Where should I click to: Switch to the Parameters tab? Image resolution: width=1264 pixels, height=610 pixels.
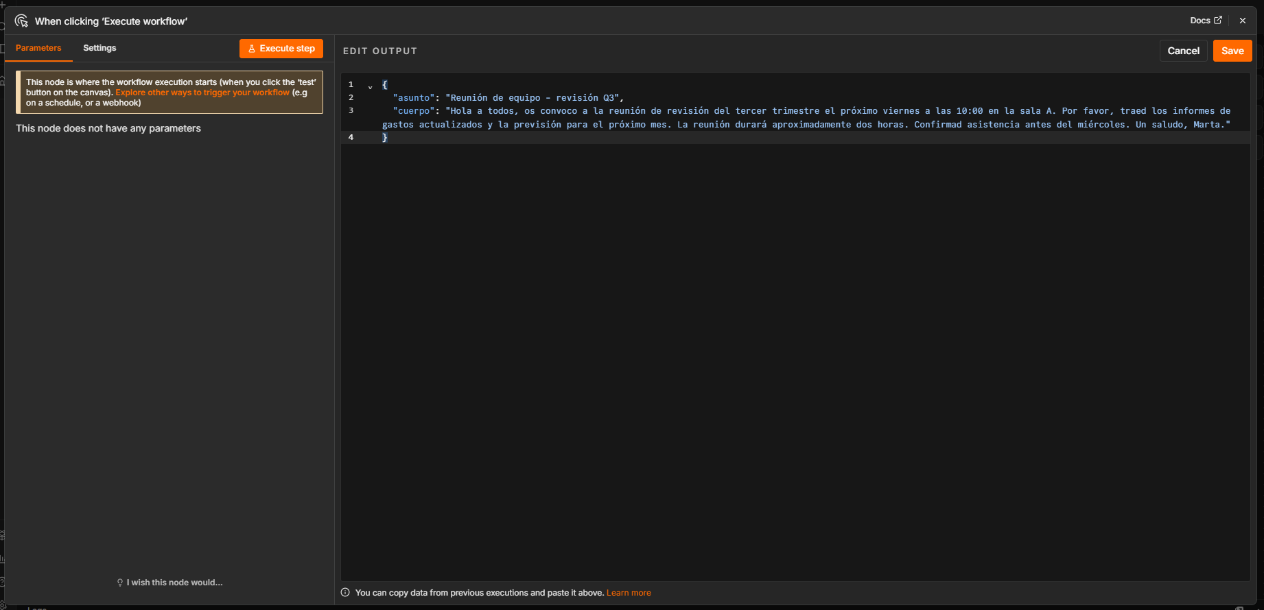pos(38,48)
